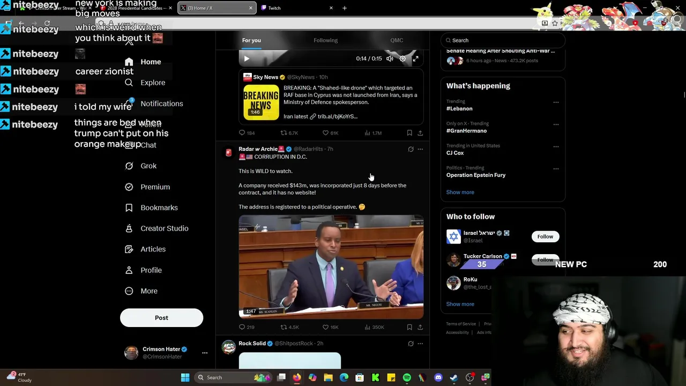Open more menu on Rock Solid post
Image resolution: width=686 pixels, height=386 pixels.
[x=420, y=344]
